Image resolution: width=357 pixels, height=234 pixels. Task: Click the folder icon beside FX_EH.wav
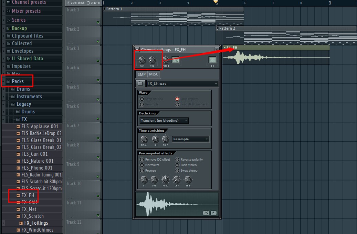(x=140, y=83)
